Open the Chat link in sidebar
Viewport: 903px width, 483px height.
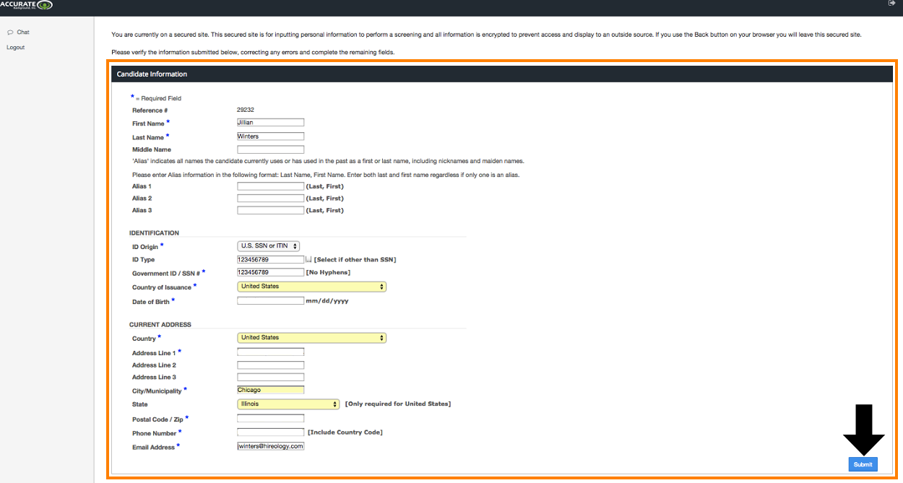[23, 32]
